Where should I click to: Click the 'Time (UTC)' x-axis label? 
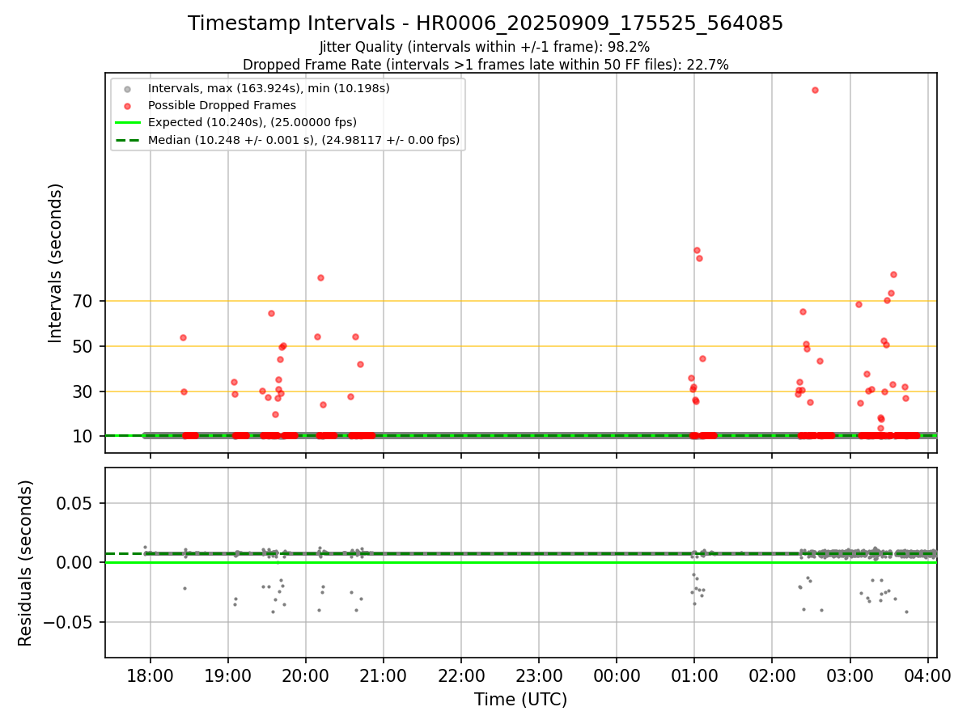(x=520, y=700)
